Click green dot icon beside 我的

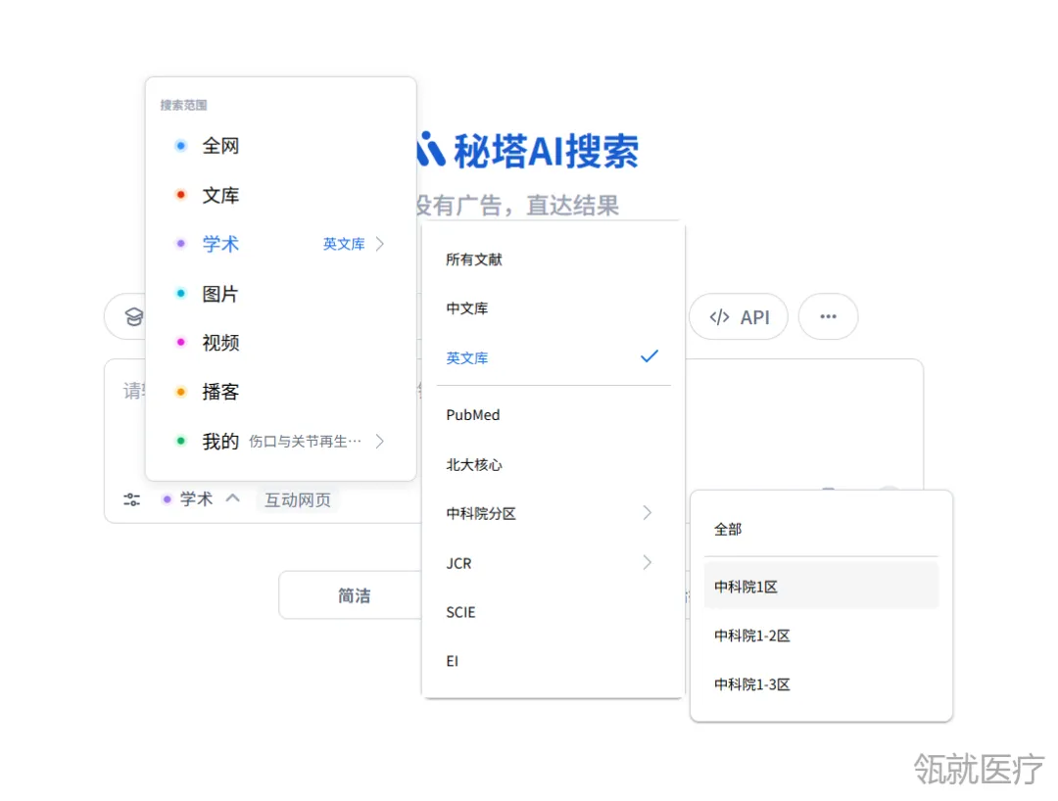click(181, 441)
